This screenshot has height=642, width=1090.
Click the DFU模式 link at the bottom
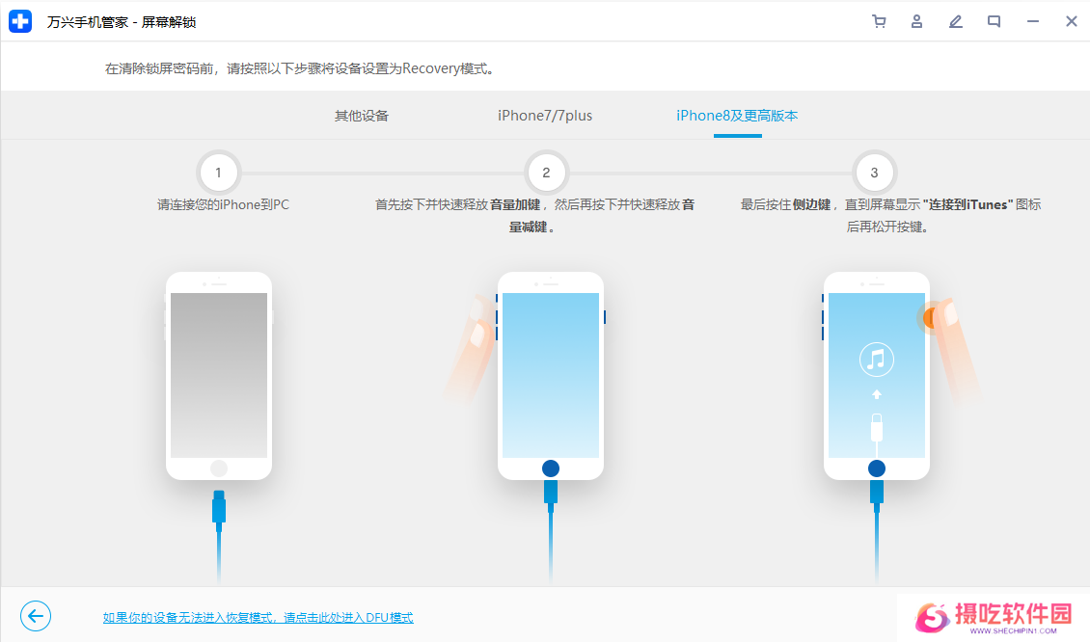pyautogui.click(x=258, y=618)
